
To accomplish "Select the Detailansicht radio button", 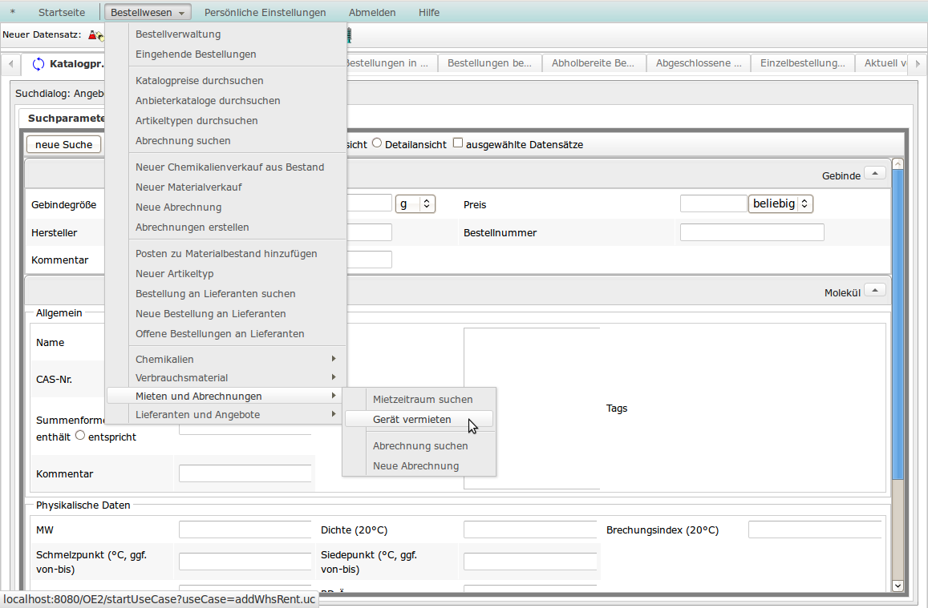I will pyautogui.click(x=376, y=143).
